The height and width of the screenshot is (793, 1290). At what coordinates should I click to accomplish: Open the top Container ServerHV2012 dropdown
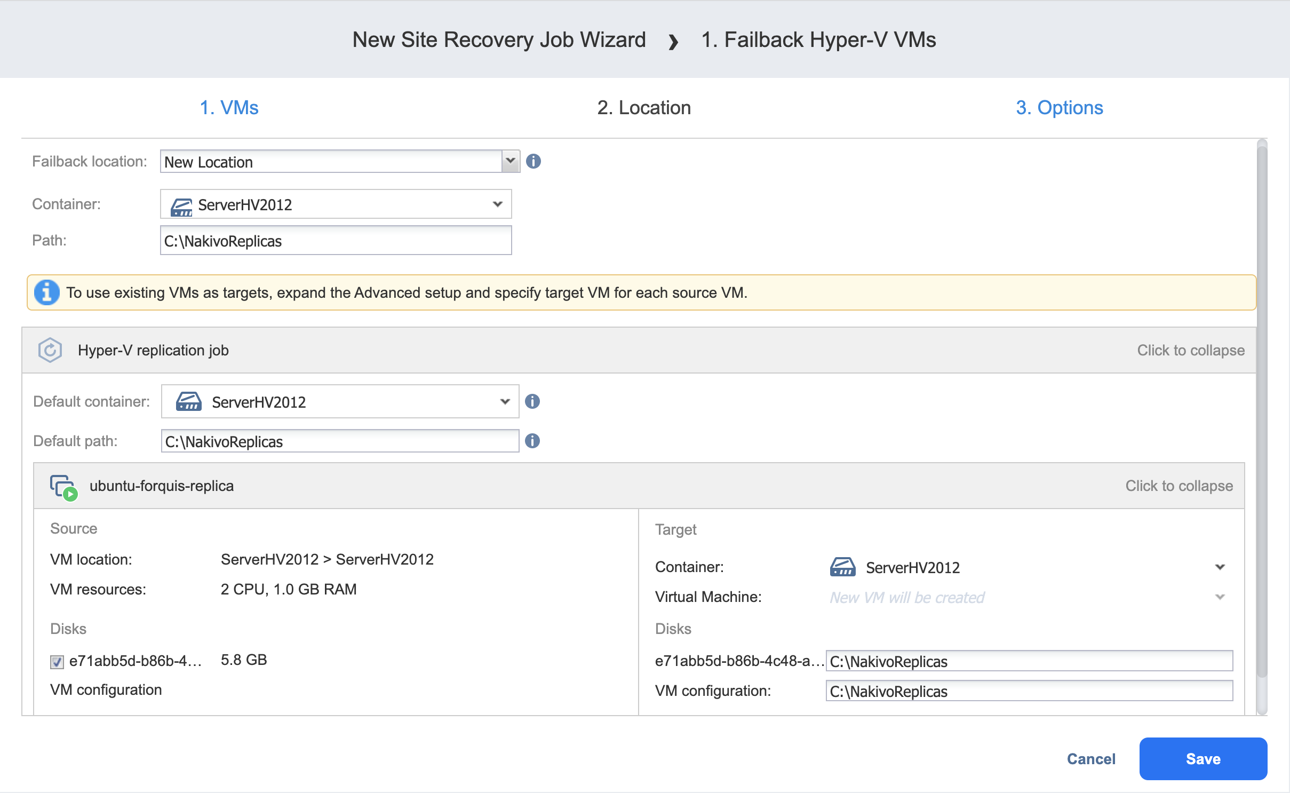pos(497,204)
